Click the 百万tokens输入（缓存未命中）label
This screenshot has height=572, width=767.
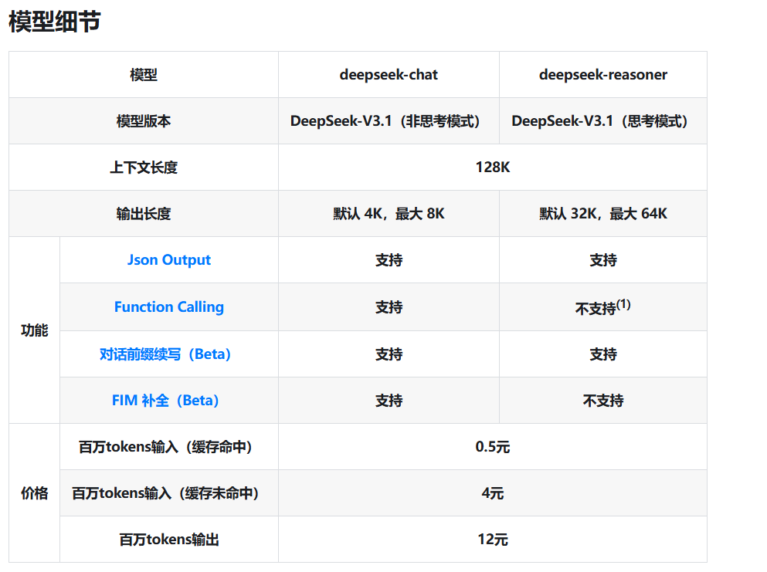(165, 493)
